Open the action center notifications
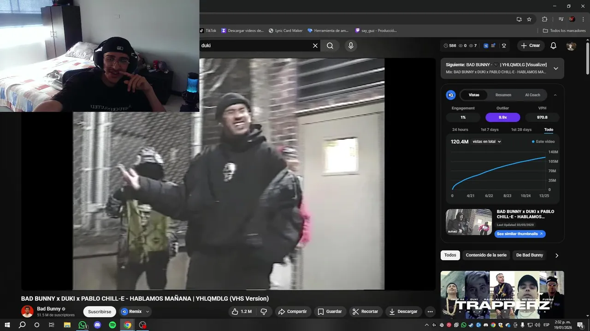Screen dimensions: 590x331 click(x=580, y=325)
